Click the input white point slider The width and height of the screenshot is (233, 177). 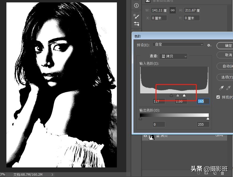(x=184, y=96)
